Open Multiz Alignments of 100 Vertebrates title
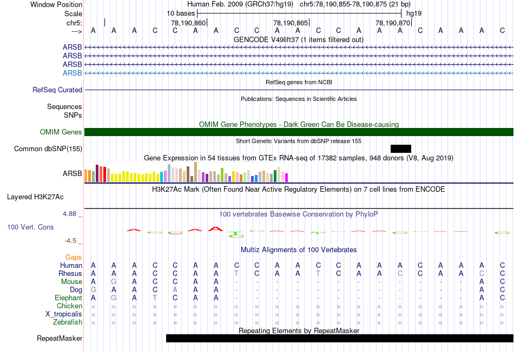514x351 pixels. tap(299, 250)
